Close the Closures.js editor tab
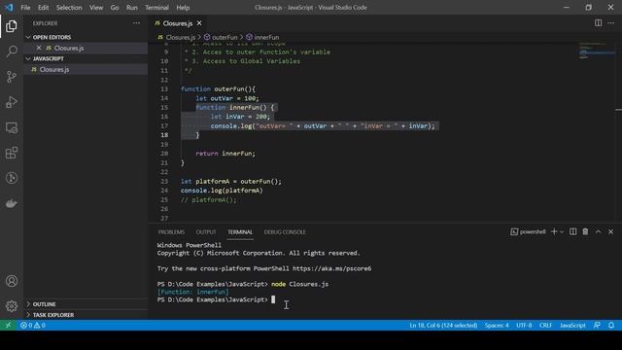 pos(199,23)
